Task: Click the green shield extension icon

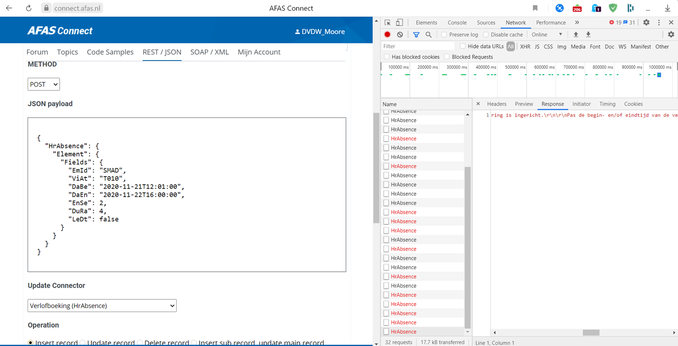Action: pyautogui.click(x=613, y=8)
